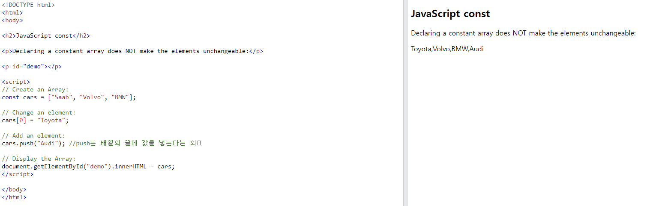671x206 pixels.
Task: Click the Toyota,Volvo,BMW,Audi output text
Action: coord(447,49)
